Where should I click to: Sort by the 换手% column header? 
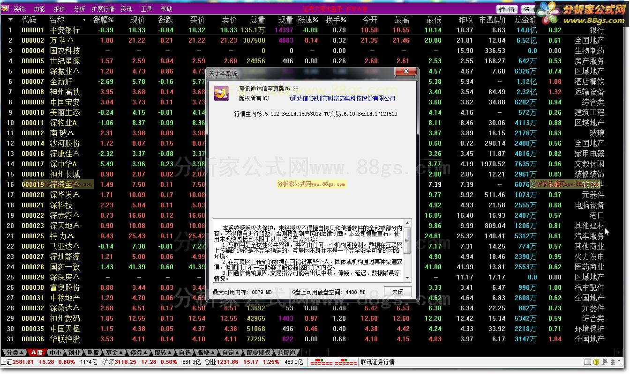point(336,20)
